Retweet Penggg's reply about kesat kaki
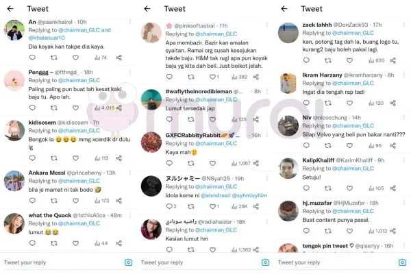Viewport: 411px width, 274px height. (x=53, y=108)
